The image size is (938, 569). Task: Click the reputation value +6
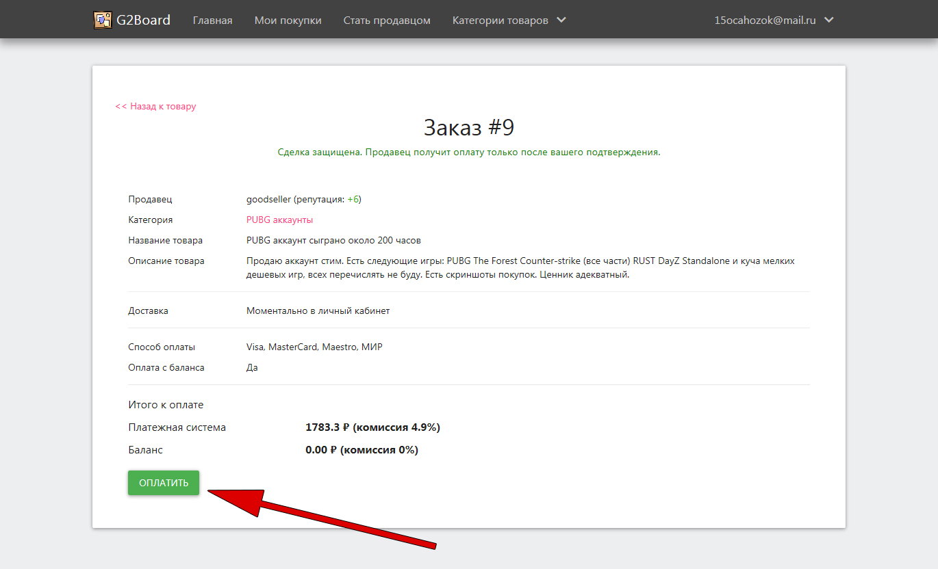point(353,199)
